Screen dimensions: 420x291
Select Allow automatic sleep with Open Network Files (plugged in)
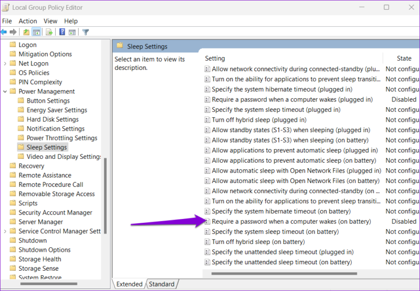coord(296,171)
